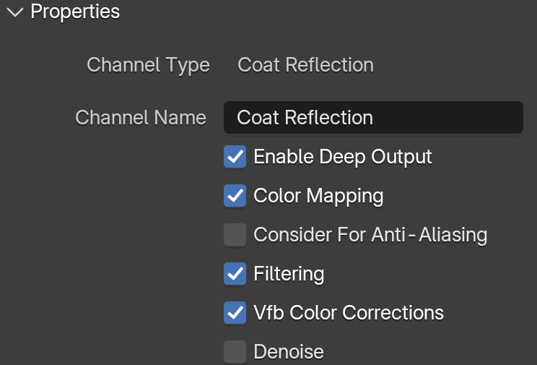Uncheck the Vfb Color Corrections checkbox
The height and width of the screenshot is (365, 537).
pyautogui.click(x=235, y=313)
